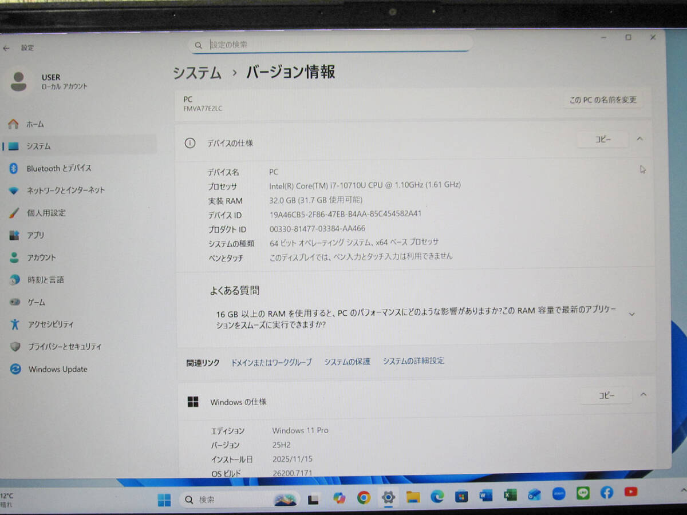Launch Word from the taskbar
This screenshot has width=687, height=515.
point(486,495)
